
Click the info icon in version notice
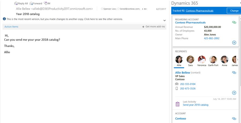pos(4,19)
